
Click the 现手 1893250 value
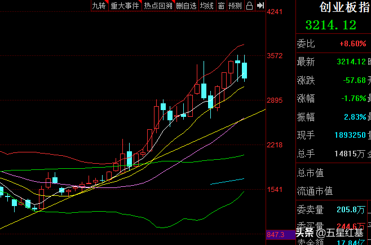coord(350,135)
